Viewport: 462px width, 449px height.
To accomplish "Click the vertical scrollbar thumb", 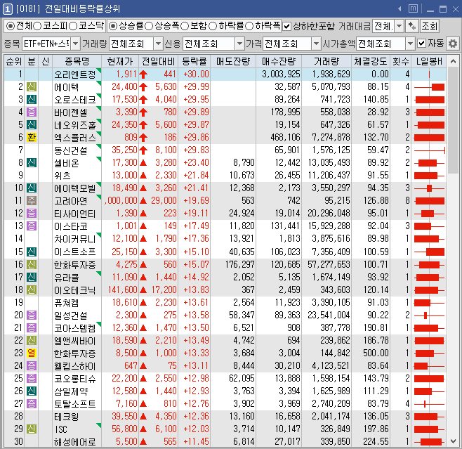I will click(453, 121).
